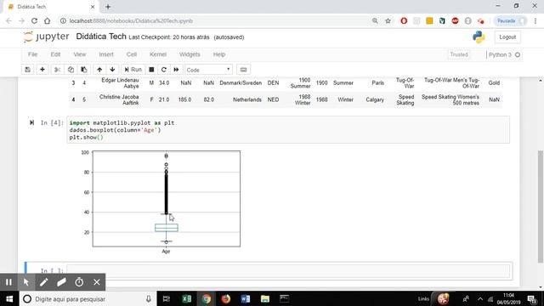Select the pen drawing tool
Viewport: 544px width, 306px height.
pos(43,282)
